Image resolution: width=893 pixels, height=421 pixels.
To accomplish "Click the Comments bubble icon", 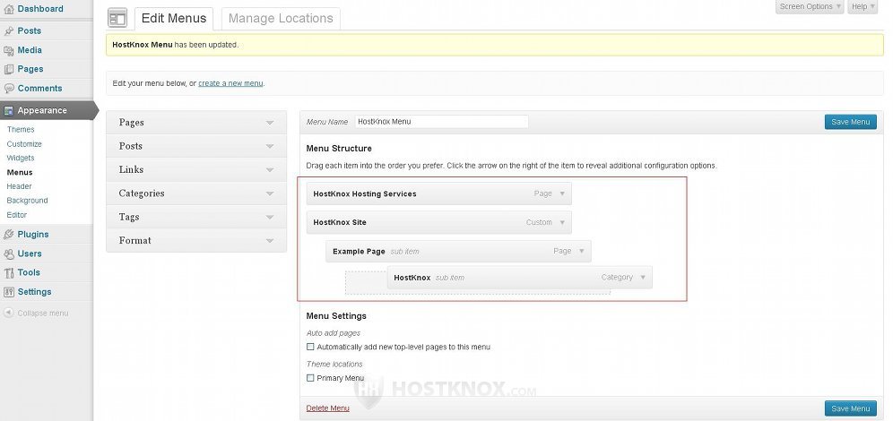I will coord(9,89).
